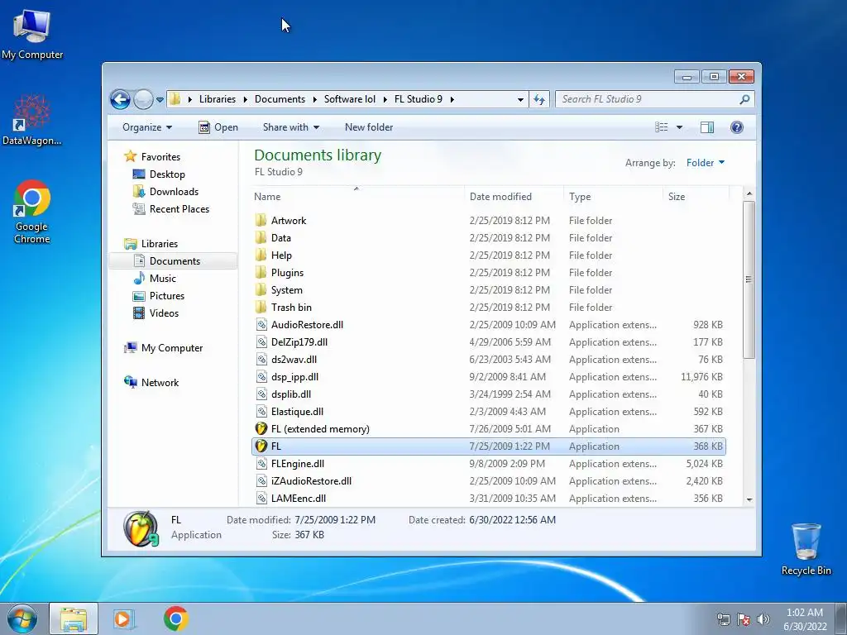Go to Libraries in the address bar
This screenshot has width=847, height=635.
pyautogui.click(x=218, y=99)
